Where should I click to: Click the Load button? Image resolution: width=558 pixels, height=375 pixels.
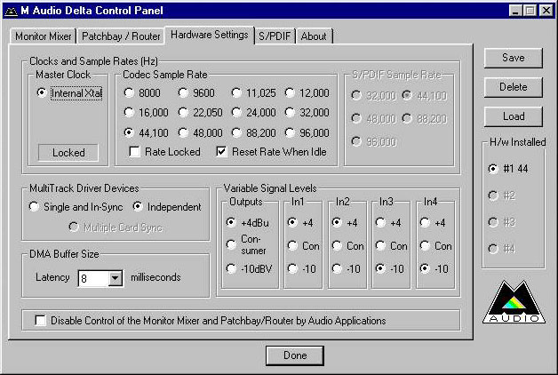(x=514, y=116)
